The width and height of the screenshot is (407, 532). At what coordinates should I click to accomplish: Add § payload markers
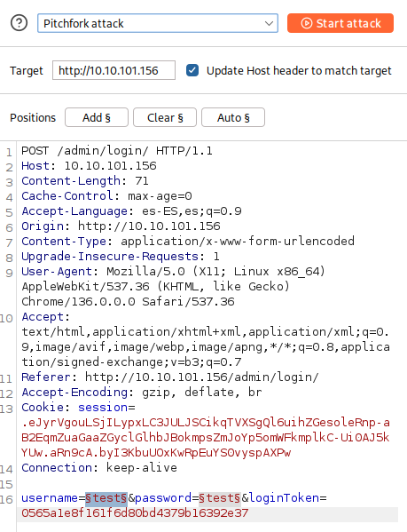pos(97,117)
